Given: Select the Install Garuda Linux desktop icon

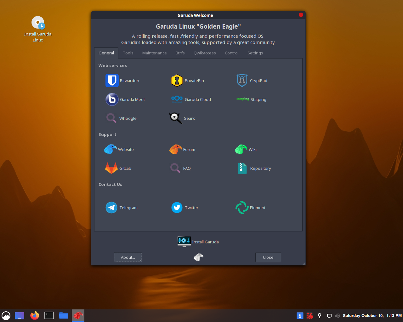Looking at the screenshot, I should click(x=38, y=29).
